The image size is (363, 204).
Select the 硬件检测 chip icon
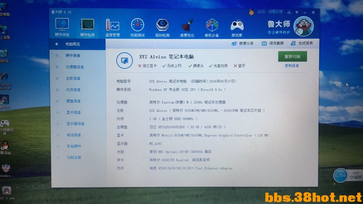pyautogui.click(x=87, y=25)
